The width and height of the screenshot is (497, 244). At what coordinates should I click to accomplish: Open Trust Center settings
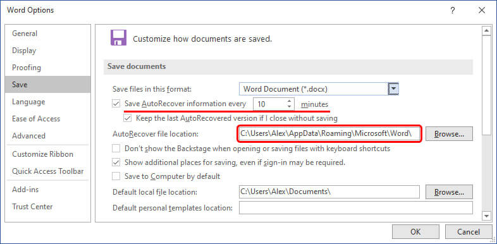coord(47,207)
